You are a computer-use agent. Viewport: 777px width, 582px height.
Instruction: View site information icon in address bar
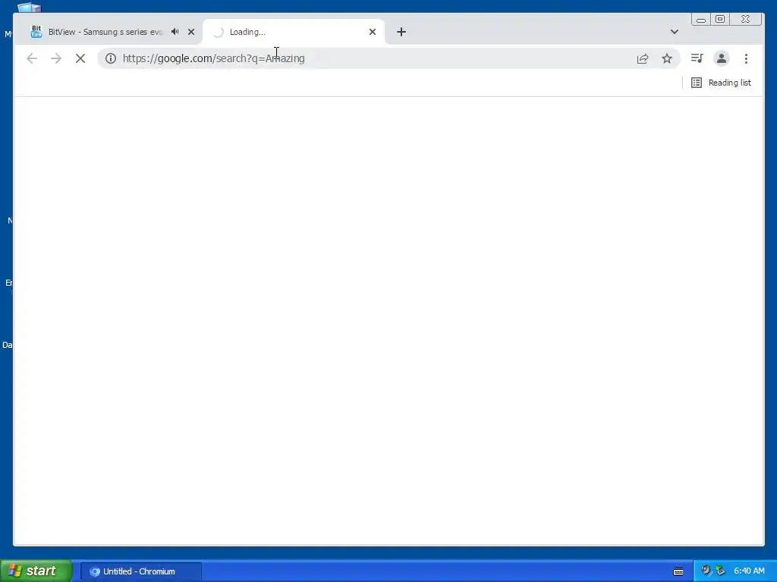[x=111, y=58]
